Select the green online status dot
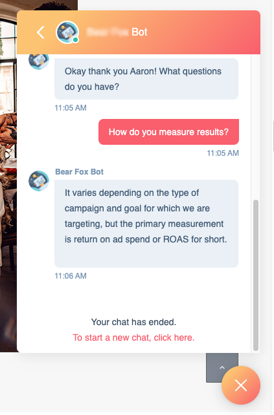 click(x=75, y=39)
